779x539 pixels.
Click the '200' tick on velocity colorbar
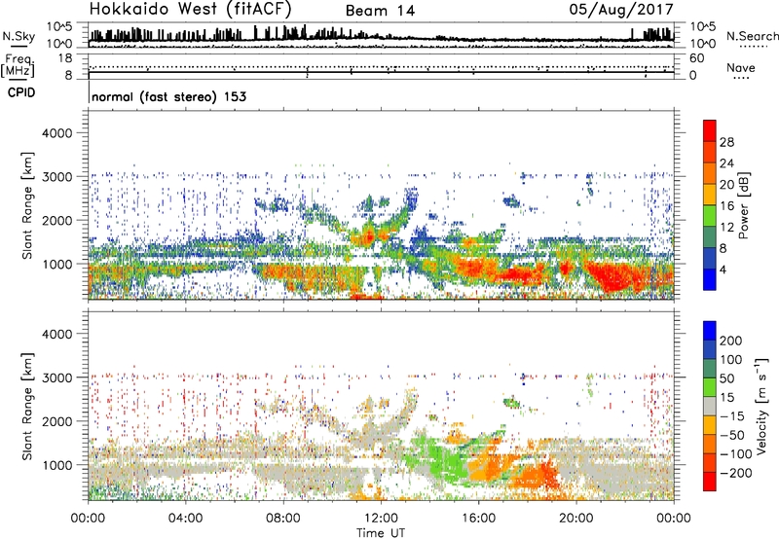731,341
